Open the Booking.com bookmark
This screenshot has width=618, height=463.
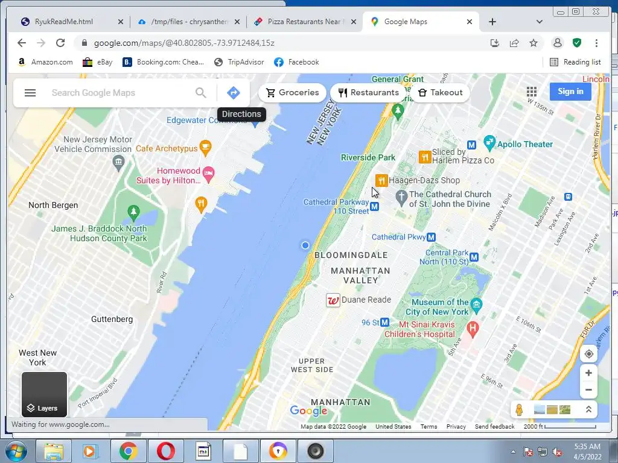pos(163,62)
